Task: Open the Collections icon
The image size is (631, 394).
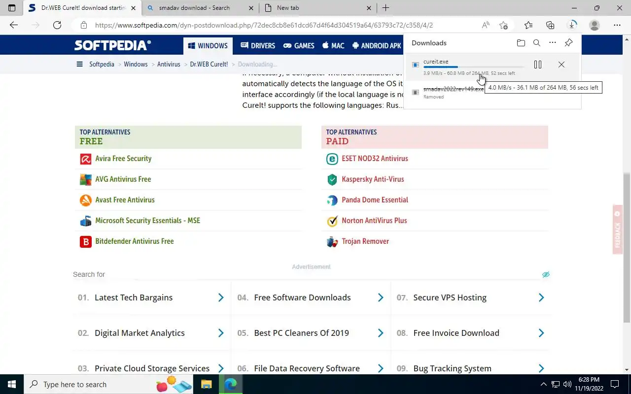Action: click(x=550, y=25)
